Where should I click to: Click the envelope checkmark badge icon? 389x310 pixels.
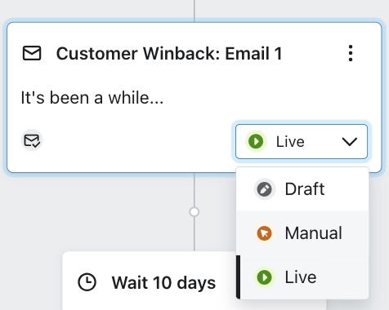(x=32, y=140)
